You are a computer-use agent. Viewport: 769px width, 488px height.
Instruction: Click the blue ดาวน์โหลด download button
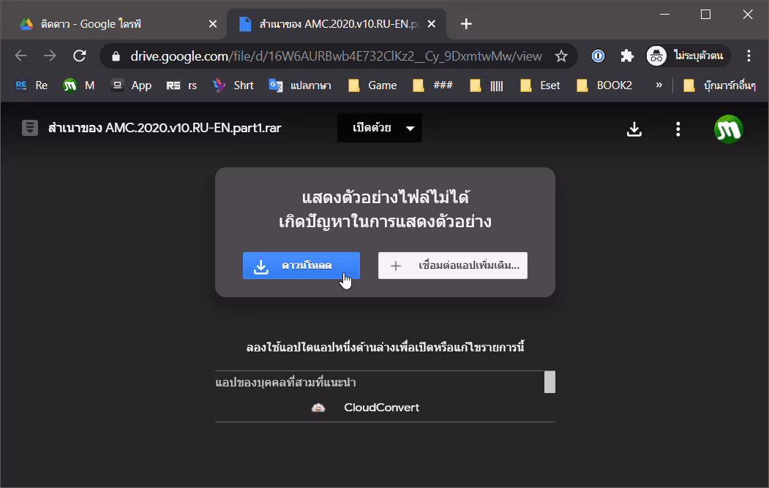pyautogui.click(x=301, y=266)
